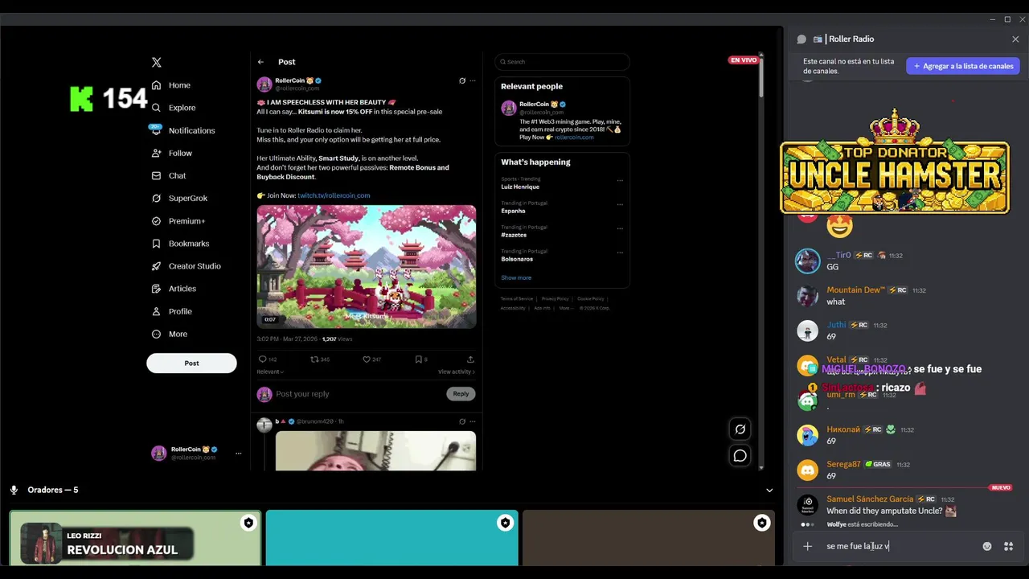Close the Roller Radio chat panel

(1015, 39)
